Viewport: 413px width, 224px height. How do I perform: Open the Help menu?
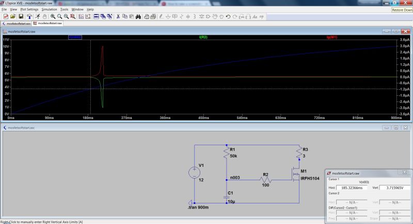[90, 9]
